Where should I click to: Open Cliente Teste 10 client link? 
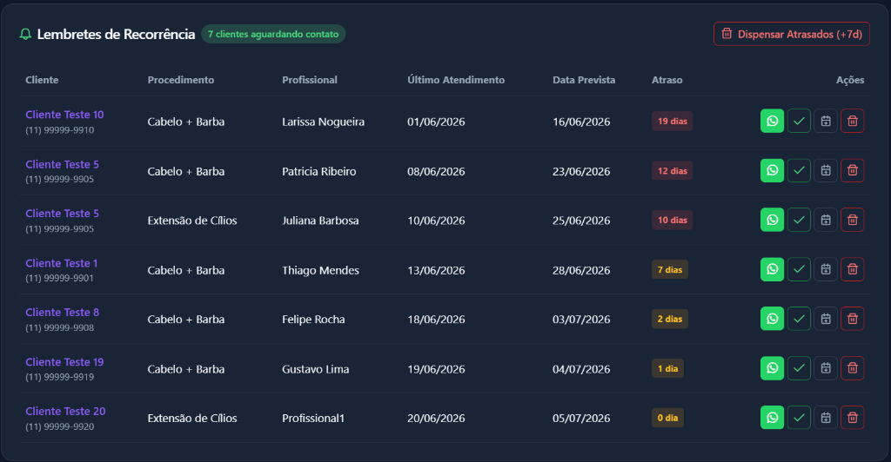[x=64, y=115]
